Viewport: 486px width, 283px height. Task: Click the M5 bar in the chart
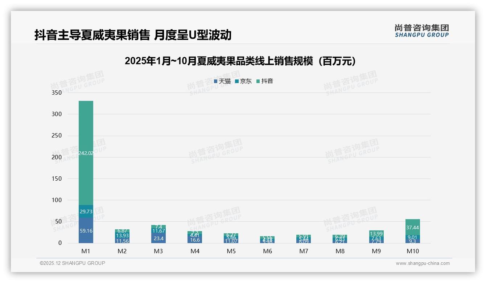[x=231, y=238]
